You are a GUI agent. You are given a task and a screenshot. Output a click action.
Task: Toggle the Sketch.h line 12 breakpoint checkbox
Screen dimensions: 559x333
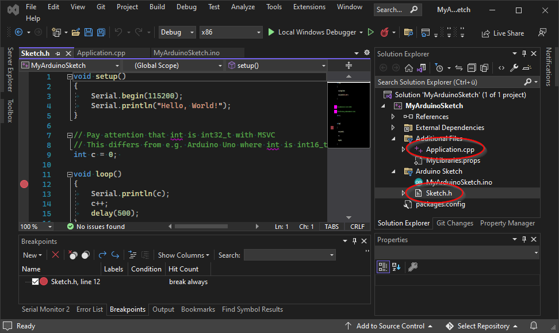35,282
